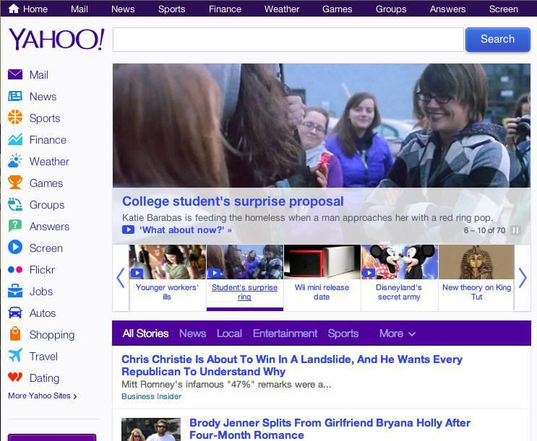Switch to the News stories tab

(x=192, y=333)
